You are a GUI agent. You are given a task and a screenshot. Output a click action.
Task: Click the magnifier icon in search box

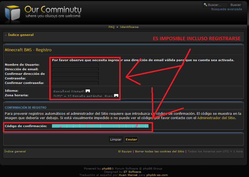click(x=205, y=5)
